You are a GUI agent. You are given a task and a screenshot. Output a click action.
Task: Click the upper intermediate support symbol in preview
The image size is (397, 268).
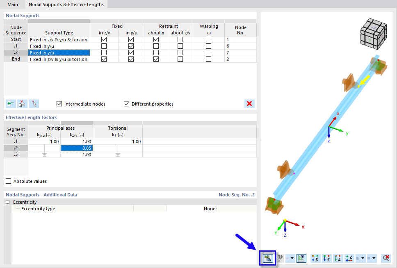[x=351, y=83]
